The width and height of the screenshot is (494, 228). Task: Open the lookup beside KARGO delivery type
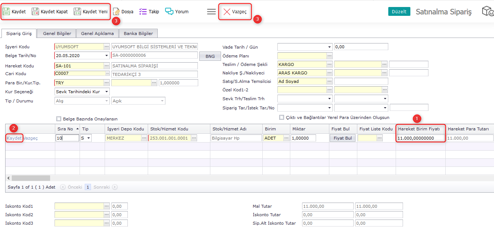329,64
